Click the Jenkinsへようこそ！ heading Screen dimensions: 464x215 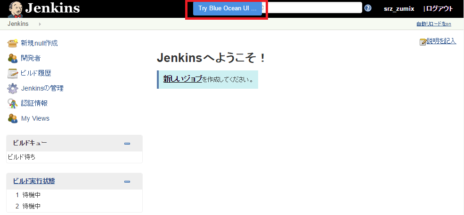(x=211, y=58)
